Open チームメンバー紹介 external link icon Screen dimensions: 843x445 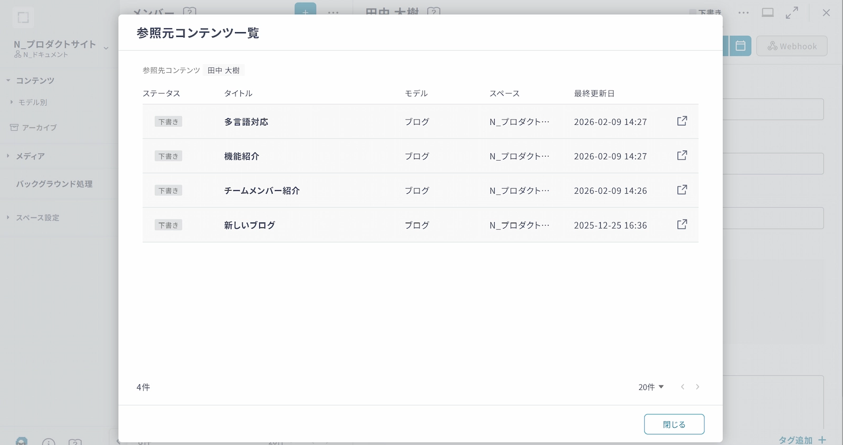(x=682, y=190)
